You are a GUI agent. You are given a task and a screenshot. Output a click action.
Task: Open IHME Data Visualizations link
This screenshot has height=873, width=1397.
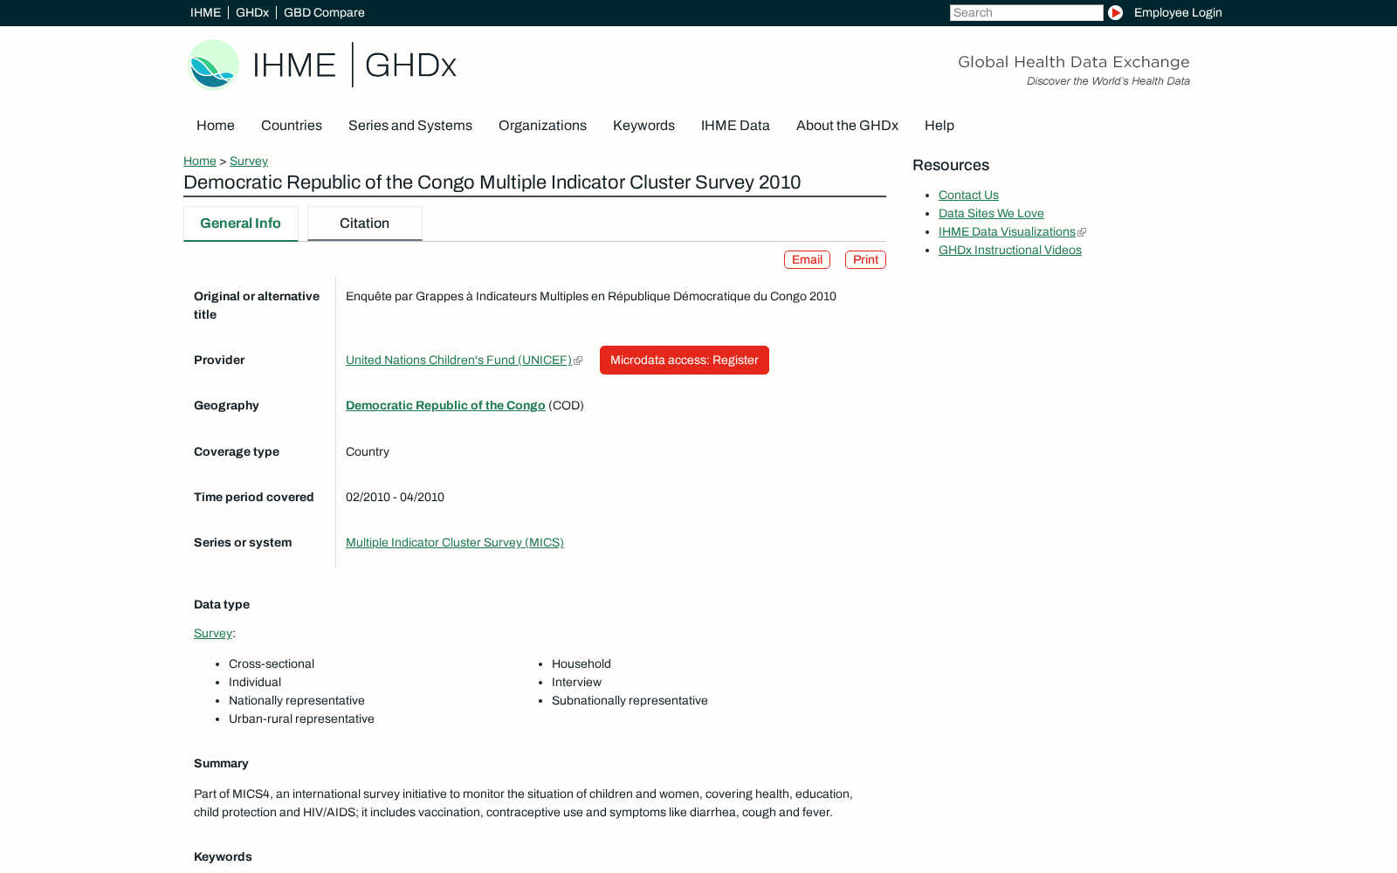[x=1007, y=231]
